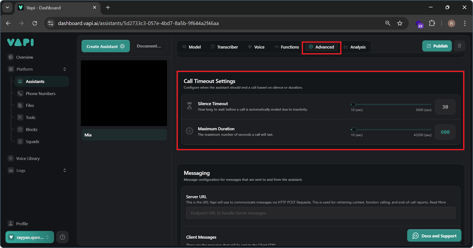Click the Silence Timeout slider handle
473x248 pixels.
(x=353, y=104)
